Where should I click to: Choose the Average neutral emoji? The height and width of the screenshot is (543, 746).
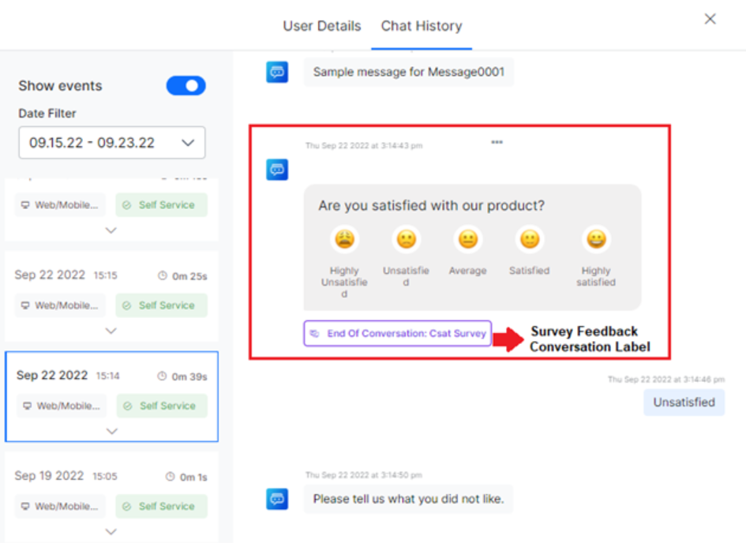pos(468,239)
